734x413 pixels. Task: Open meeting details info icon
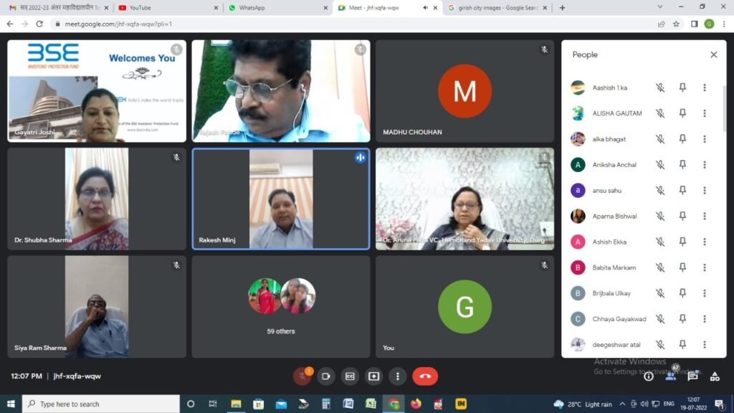tap(648, 376)
